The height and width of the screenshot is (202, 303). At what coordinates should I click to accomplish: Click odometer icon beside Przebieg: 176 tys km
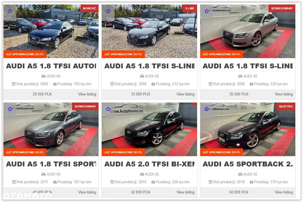251,182
